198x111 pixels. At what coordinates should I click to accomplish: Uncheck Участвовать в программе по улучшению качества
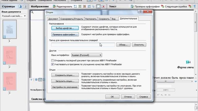[52, 64]
